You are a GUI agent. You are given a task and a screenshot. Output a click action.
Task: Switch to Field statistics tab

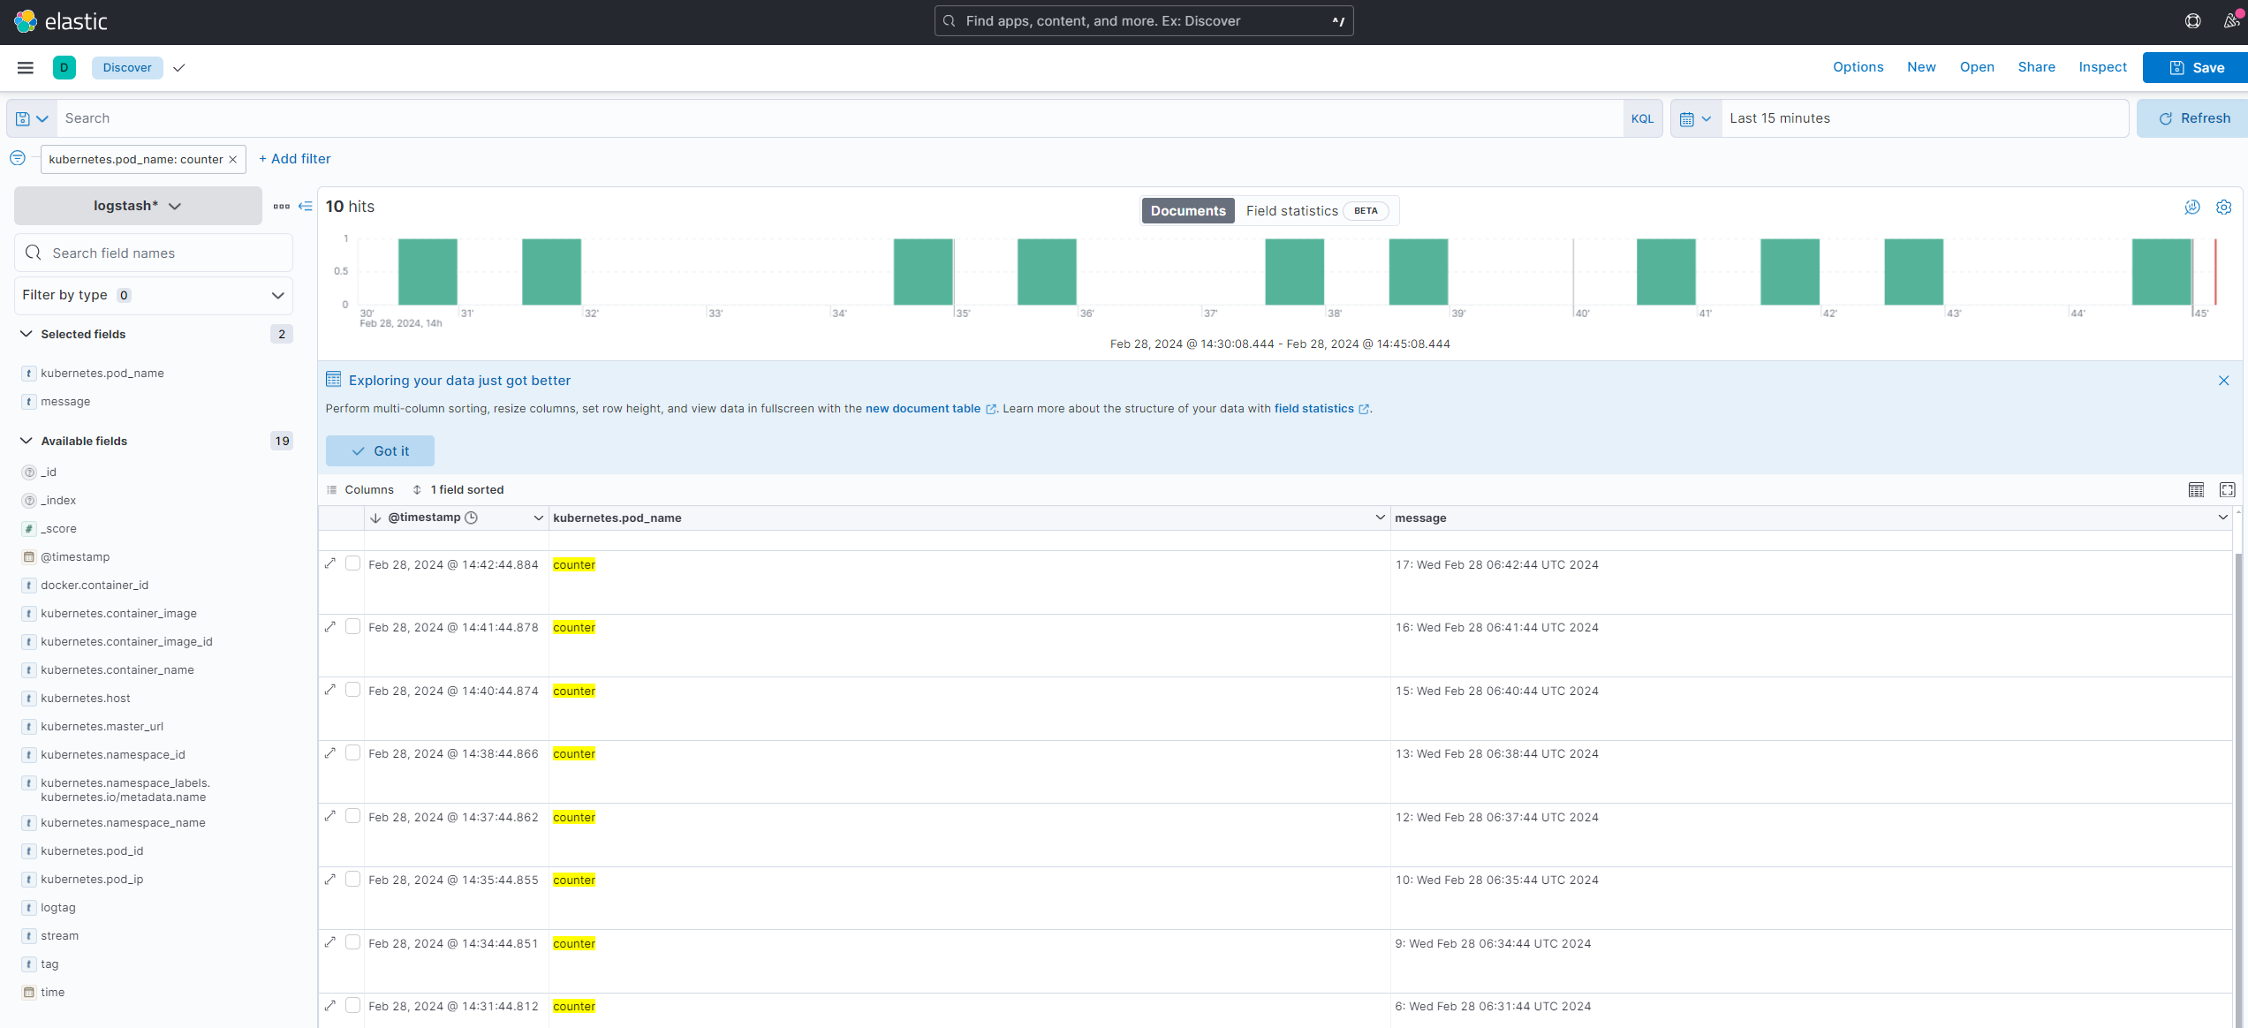(x=1291, y=210)
